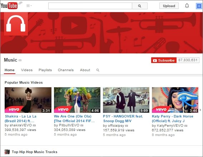Open the Katy Perry Dark Horse thumbnail
Viewport: 203px width, 157px height.
(175, 100)
